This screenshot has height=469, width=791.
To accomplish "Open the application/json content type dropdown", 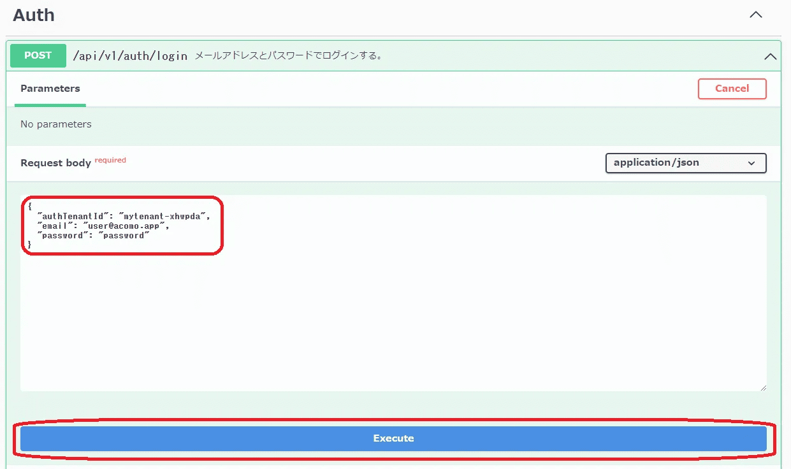I will coord(685,162).
